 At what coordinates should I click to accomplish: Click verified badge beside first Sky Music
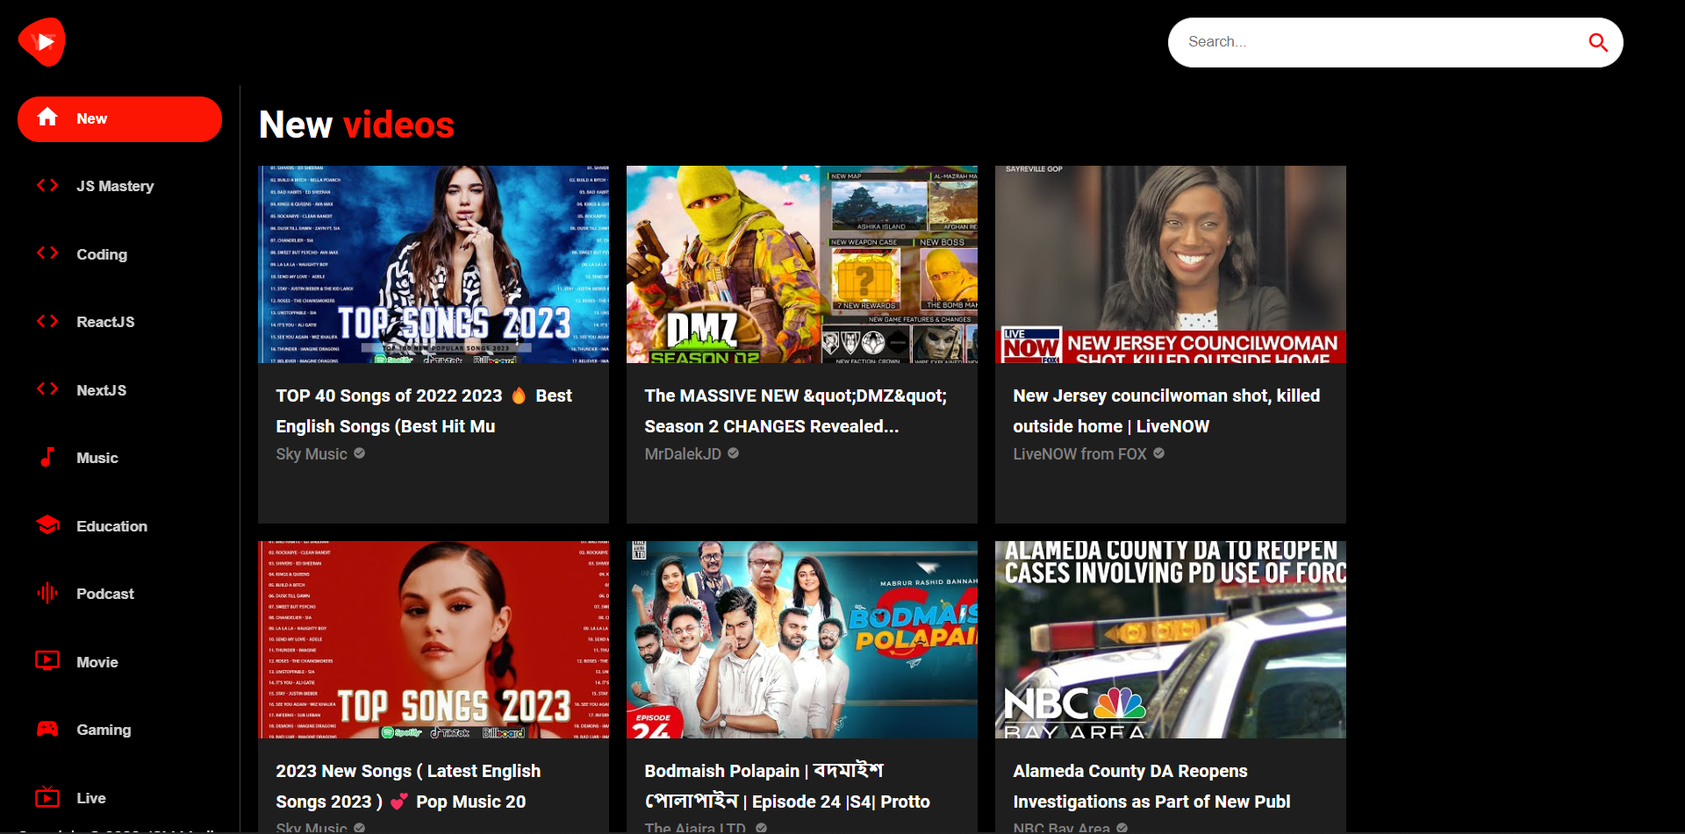point(360,453)
